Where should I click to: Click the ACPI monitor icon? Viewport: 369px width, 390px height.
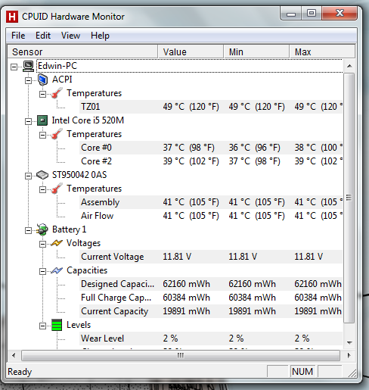click(x=43, y=80)
